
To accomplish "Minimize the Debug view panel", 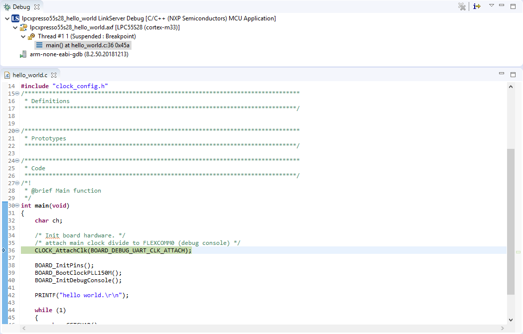I will click(503, 6).
